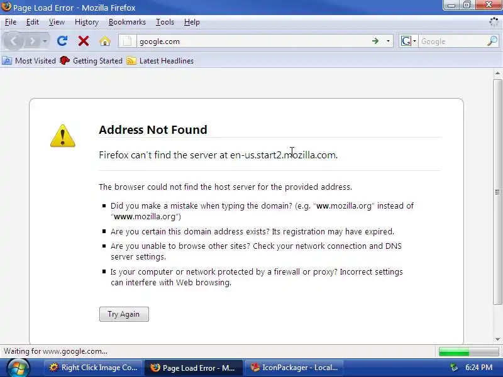The width and height of the screenshot is (503, 377).
Task: Open the Tools menu
Action: coord(165,22)
